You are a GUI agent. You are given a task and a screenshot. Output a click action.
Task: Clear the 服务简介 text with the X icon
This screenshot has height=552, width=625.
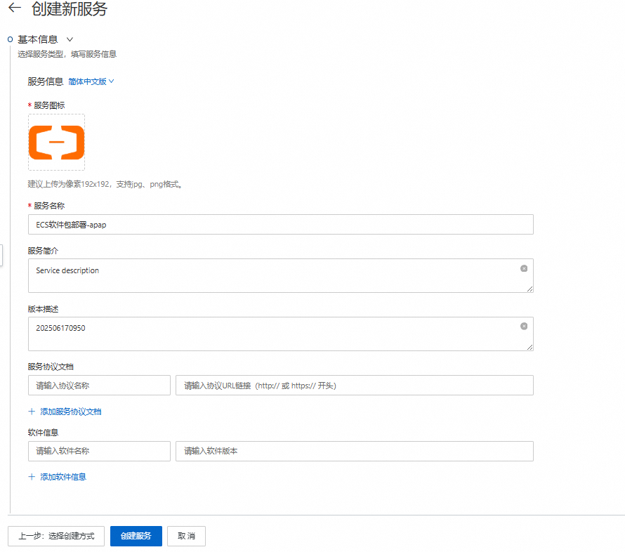pyautogui.click(x=524, y=269)
